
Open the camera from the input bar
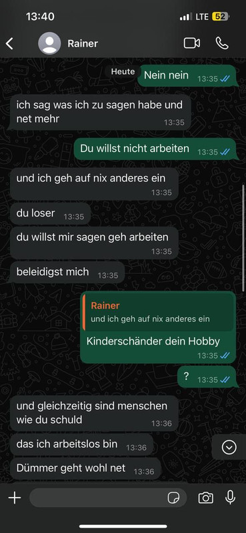(x=205, y=498)
